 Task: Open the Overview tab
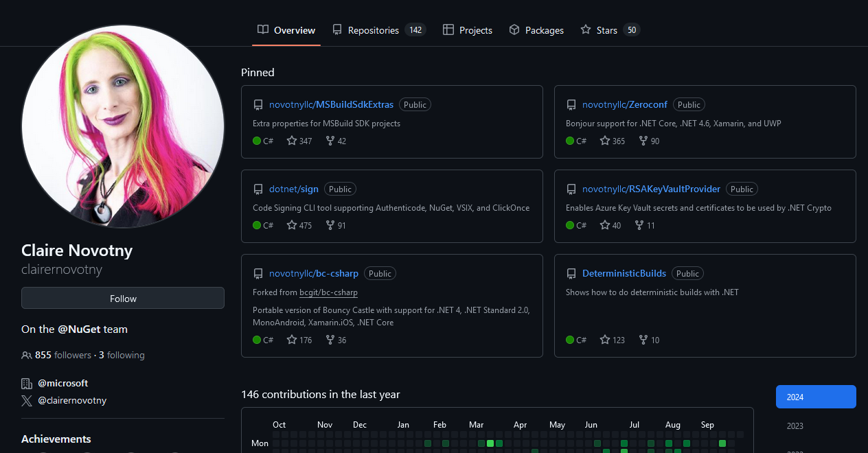pyautogui.click(x=286, y=30)
